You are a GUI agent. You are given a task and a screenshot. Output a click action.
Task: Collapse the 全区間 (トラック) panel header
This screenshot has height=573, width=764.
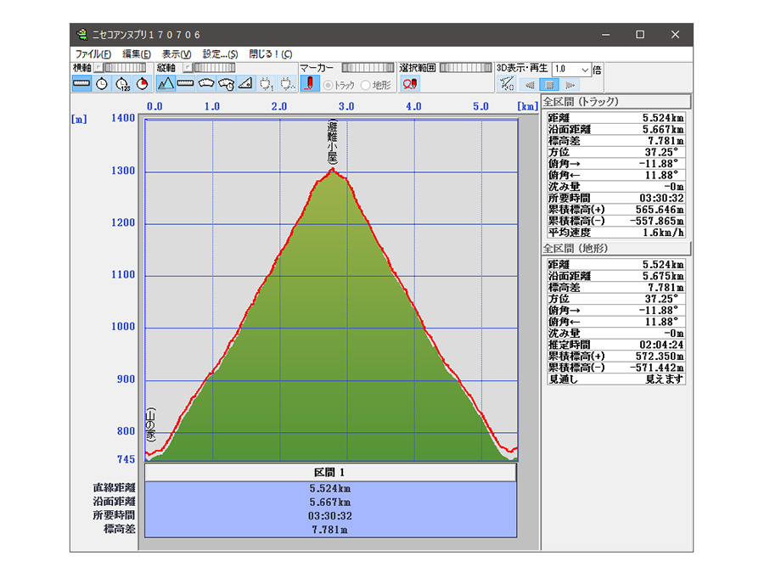616,102
